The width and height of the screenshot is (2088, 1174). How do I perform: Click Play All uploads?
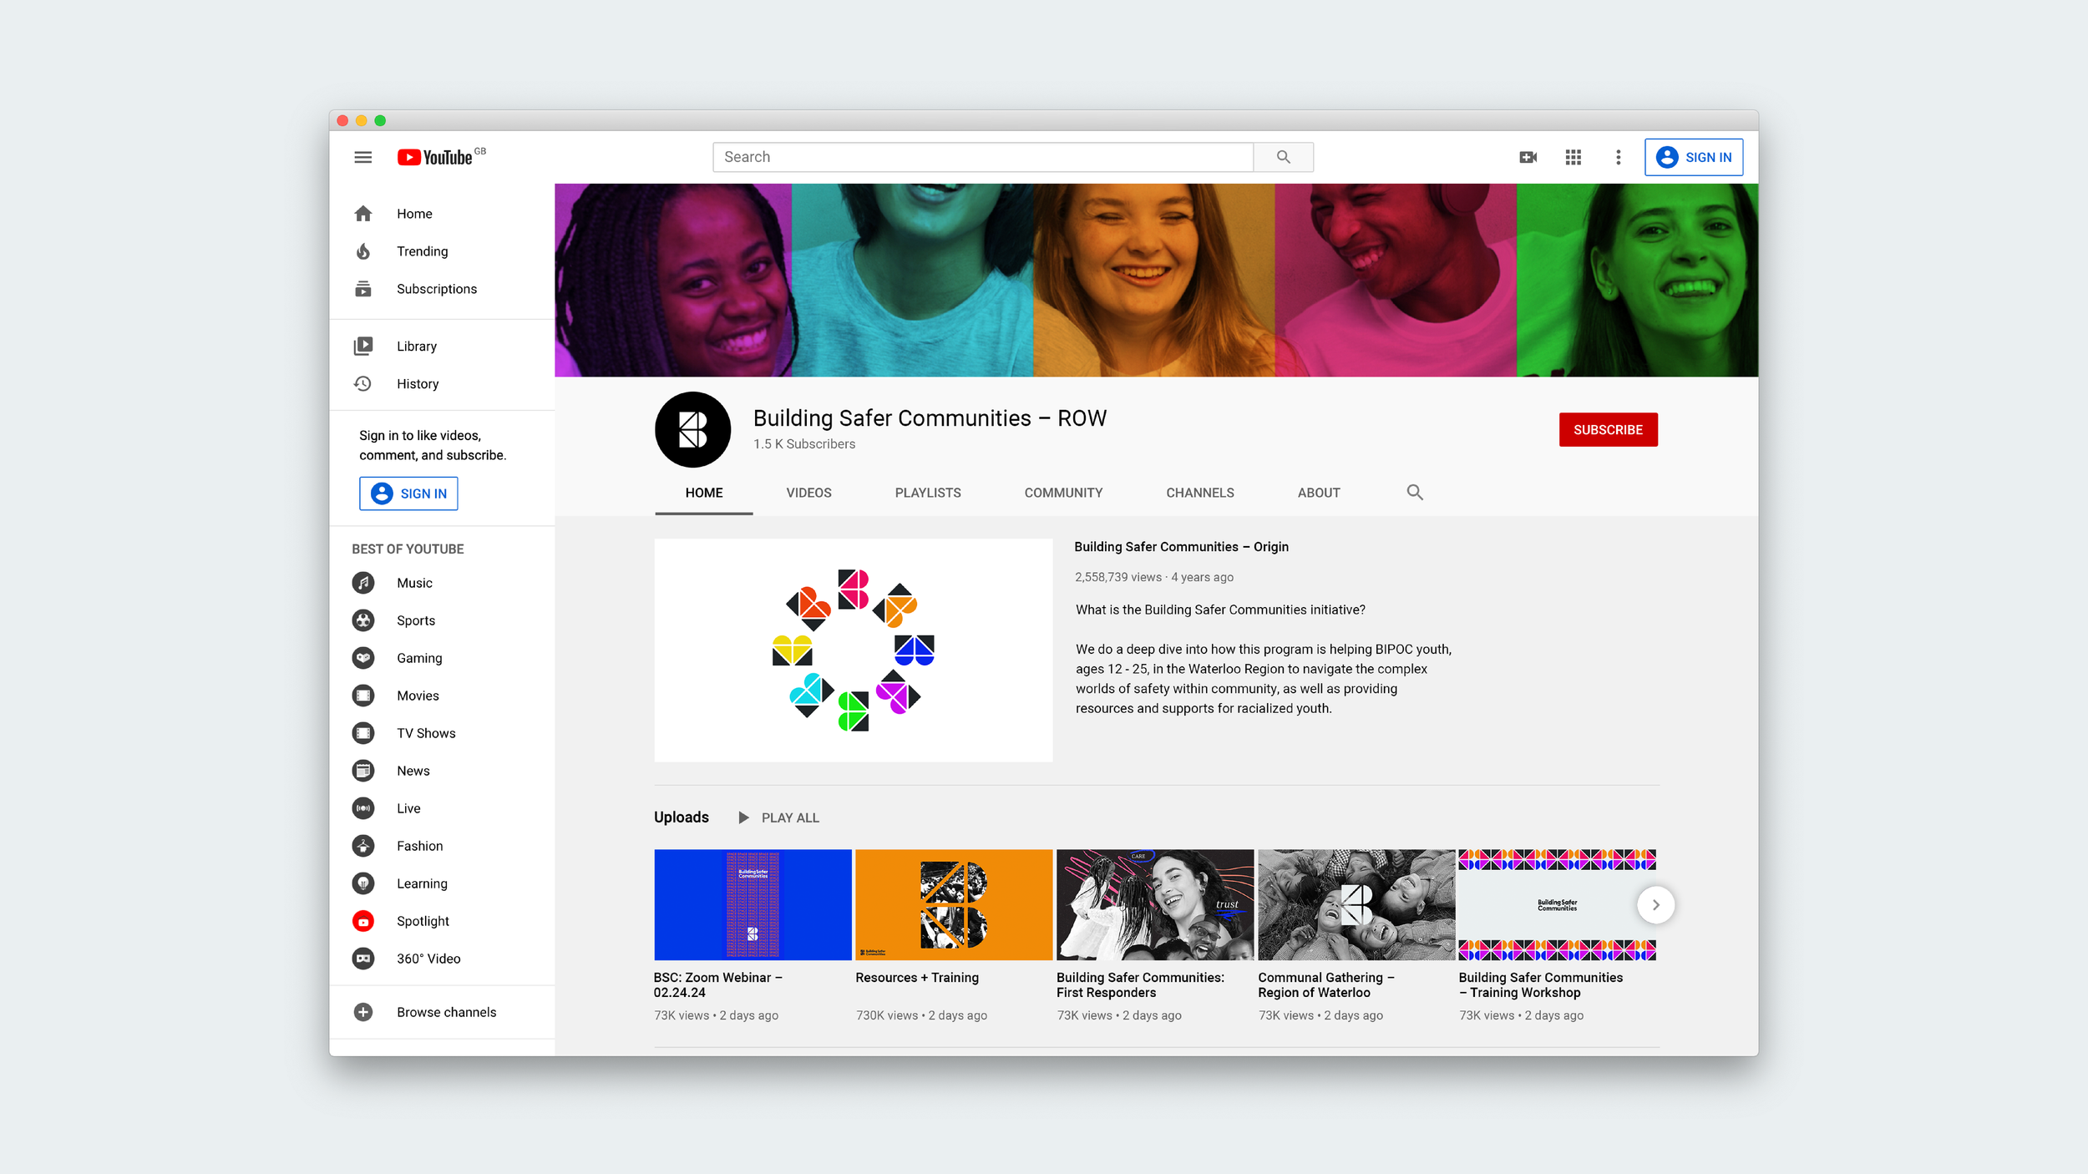coord(778,817)
